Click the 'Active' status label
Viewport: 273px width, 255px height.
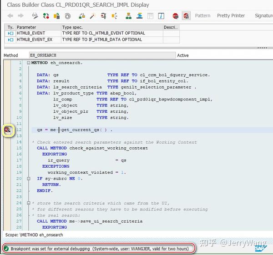(183, 55)
